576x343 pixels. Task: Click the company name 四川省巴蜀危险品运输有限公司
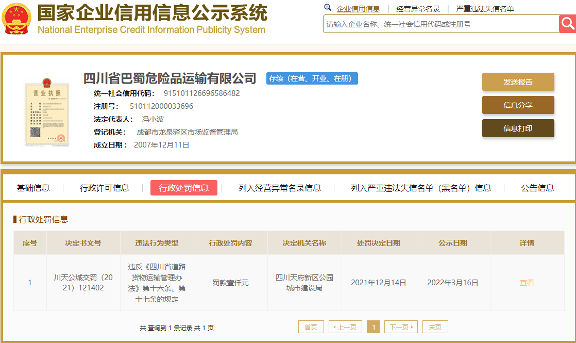click(170, 78)
